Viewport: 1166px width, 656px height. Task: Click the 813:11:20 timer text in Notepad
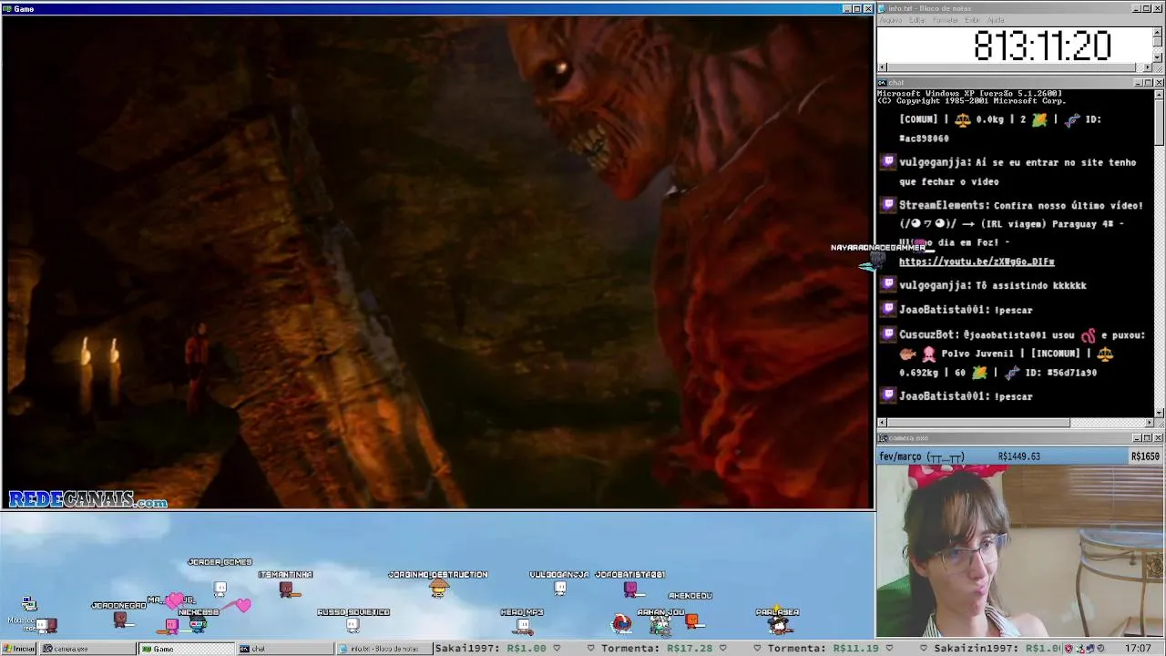point(1042,46)
